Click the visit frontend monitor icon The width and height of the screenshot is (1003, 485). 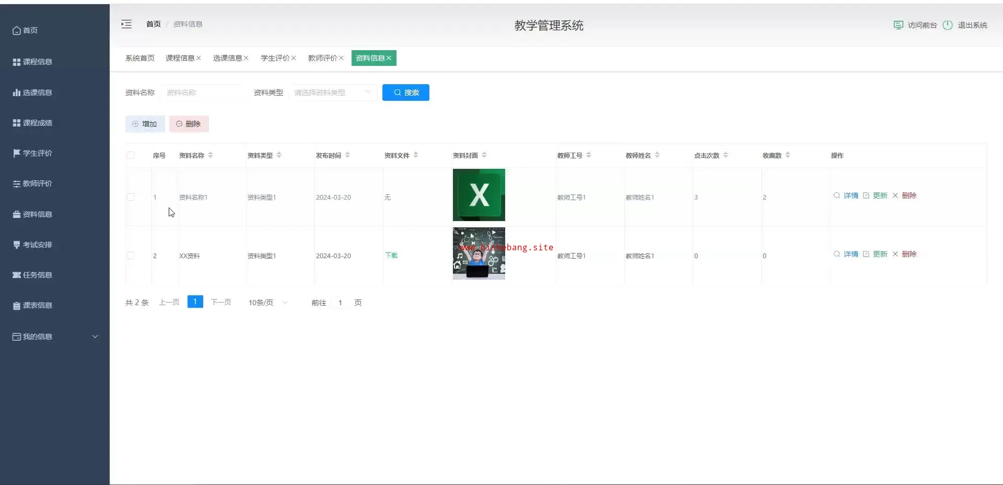point(898,25)
